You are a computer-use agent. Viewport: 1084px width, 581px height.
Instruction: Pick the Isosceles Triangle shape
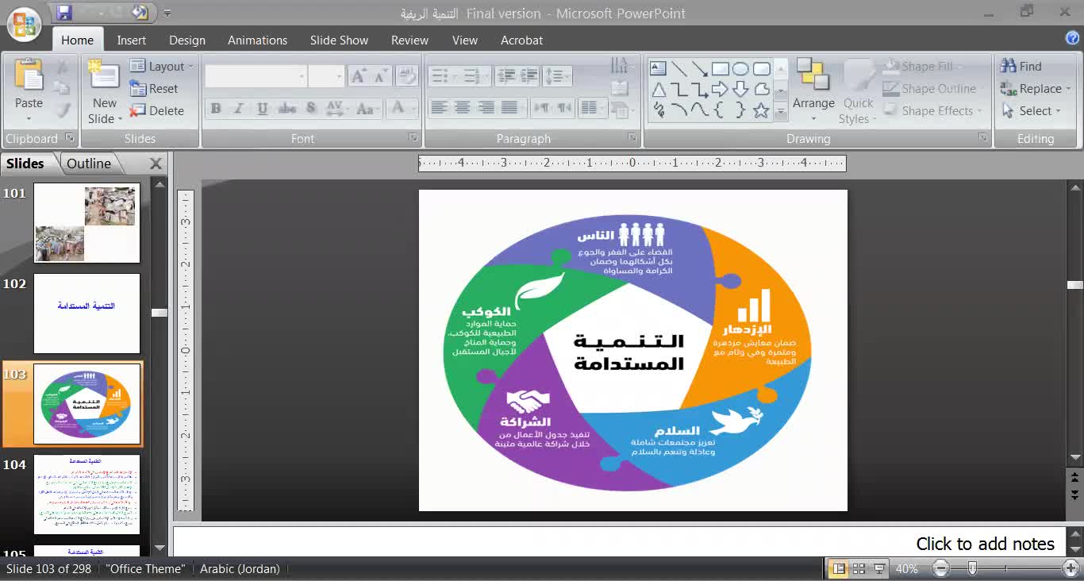coord(658,90)
